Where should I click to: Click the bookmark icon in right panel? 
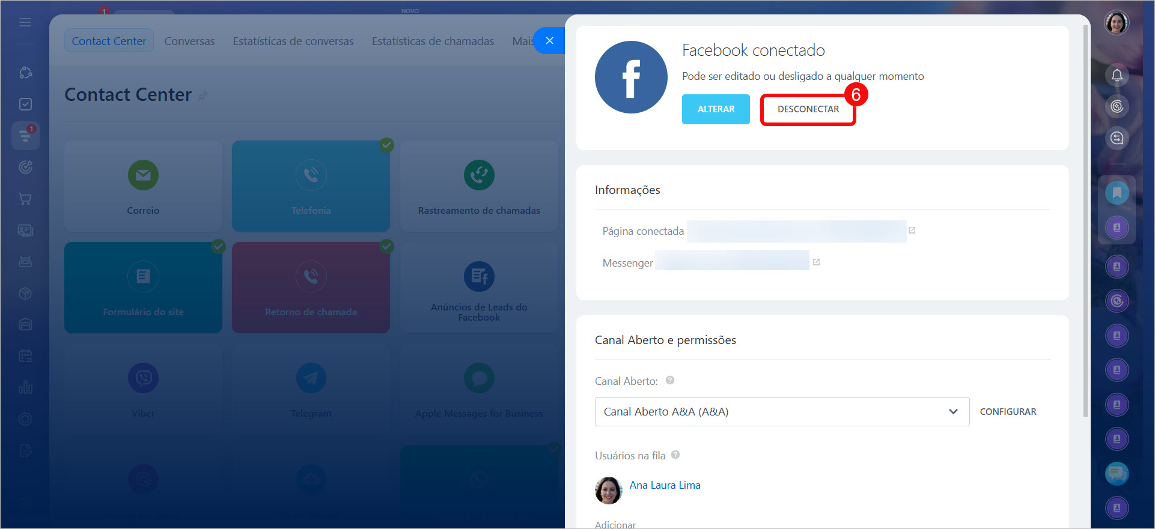pos(1117,193)
